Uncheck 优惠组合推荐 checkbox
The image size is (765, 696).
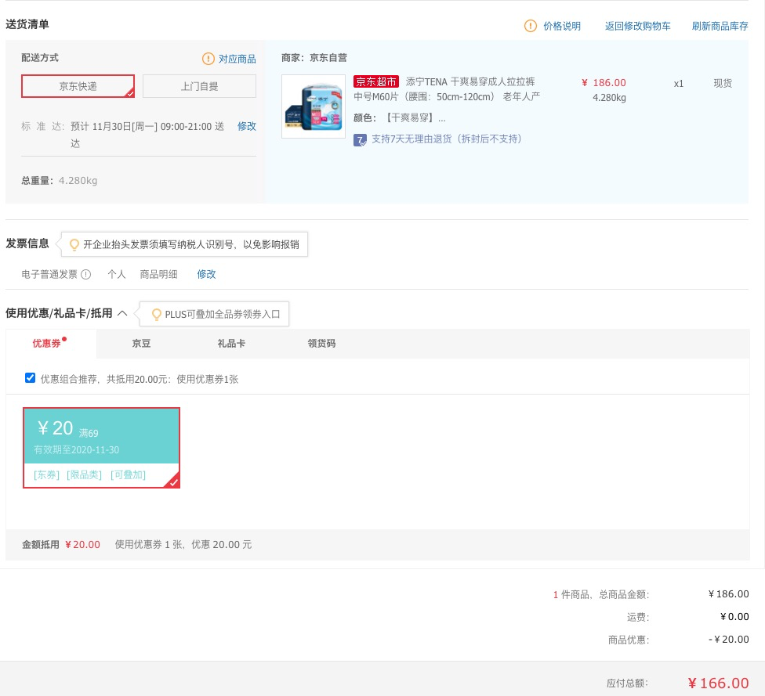[x=31, y=378]
